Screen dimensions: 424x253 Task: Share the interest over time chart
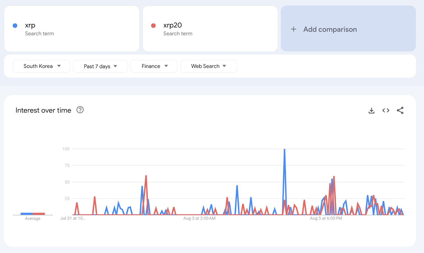click(x=400, y=110)
